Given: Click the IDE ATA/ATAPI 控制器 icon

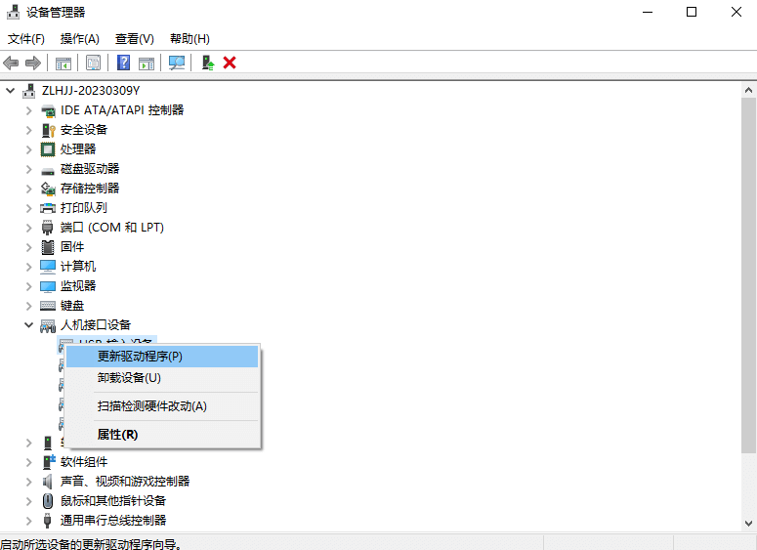Looking at the screenshot, I should coord(48,110).
